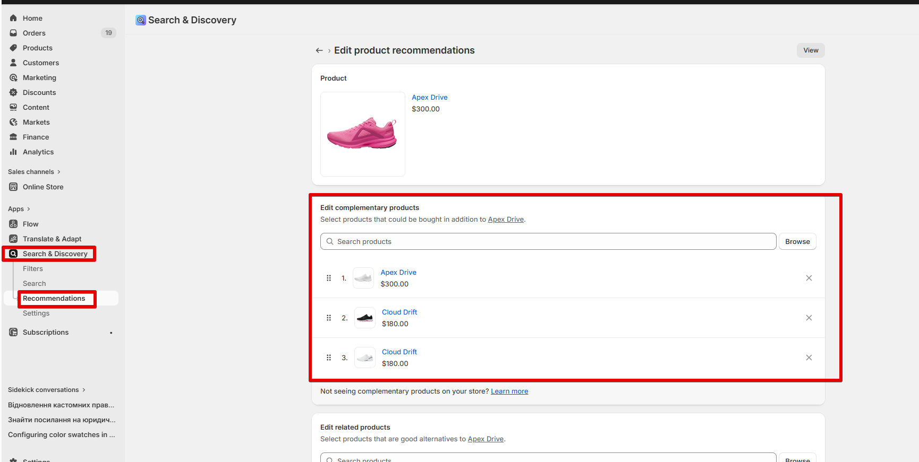
Task: Click the Marketing target icon
Action: pos(13,77)
